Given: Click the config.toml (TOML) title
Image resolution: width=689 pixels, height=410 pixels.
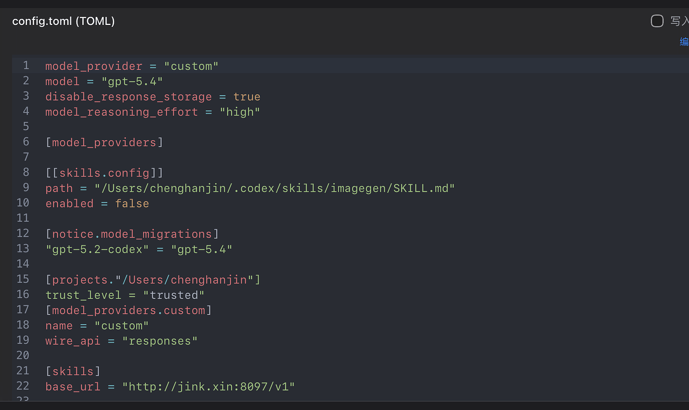Looking at the screenshot, I should 63,21.
